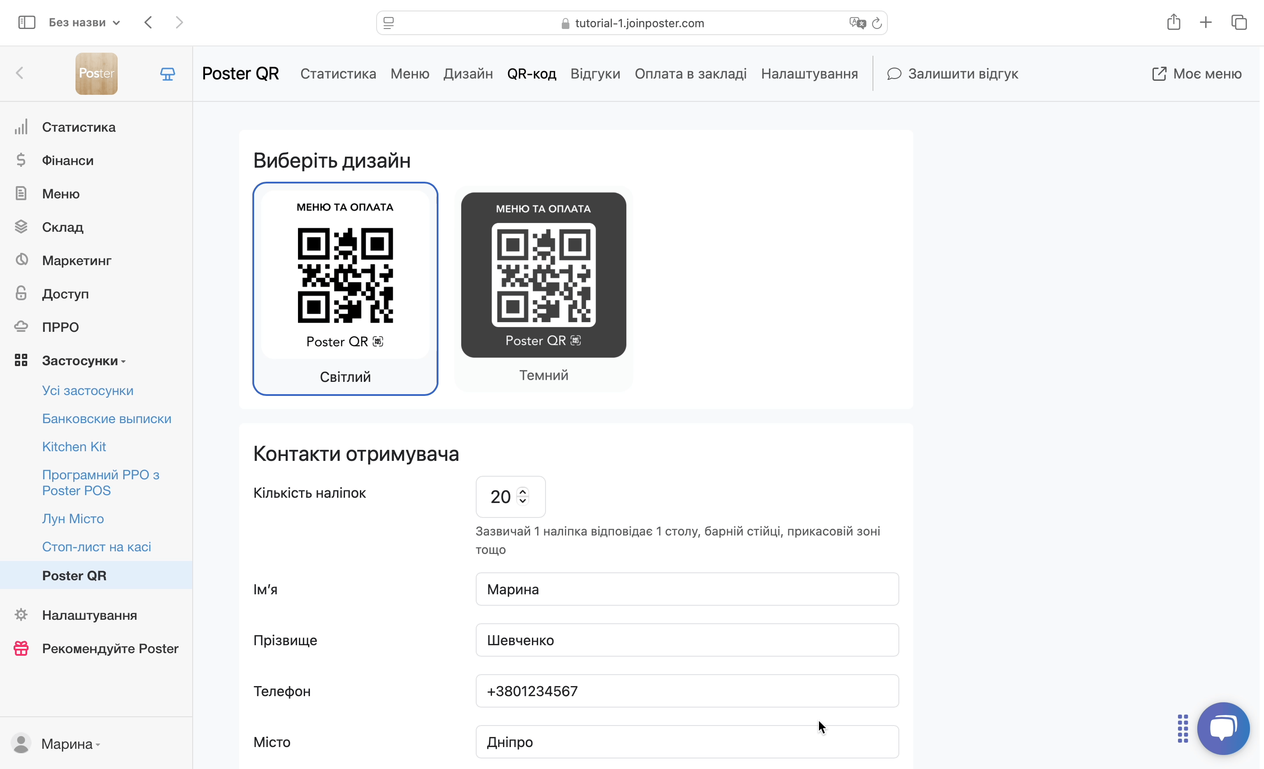Click the POS terminal icon near the logo
The height and width of the screenshot is (769, 1264).
[167, 74]
